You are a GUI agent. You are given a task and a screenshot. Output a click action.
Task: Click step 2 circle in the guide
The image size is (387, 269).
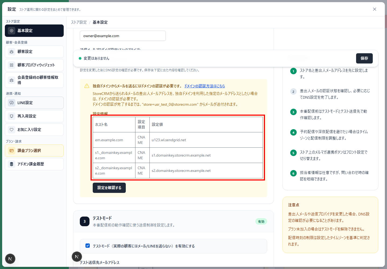pos(293,92)
